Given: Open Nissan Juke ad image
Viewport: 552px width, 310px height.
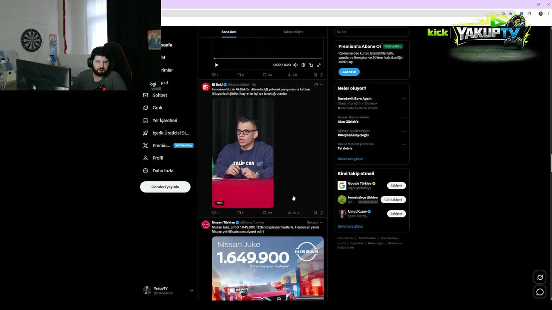Looking at the screenshot, I should (268, 268).
